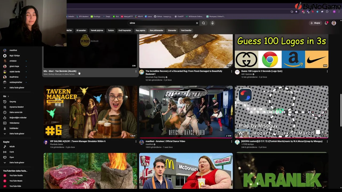This screenshot has height=192, width=342.
Task: Open the Mix - Mavi - Yan Benimle title
Action: click(x=60, y=71)
